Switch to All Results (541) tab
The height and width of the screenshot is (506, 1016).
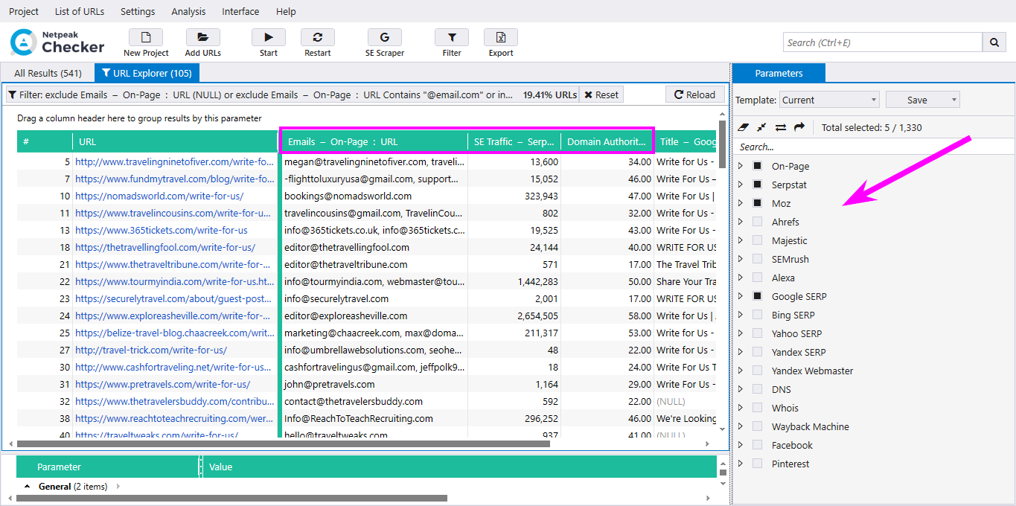click(x=48, y=73)
